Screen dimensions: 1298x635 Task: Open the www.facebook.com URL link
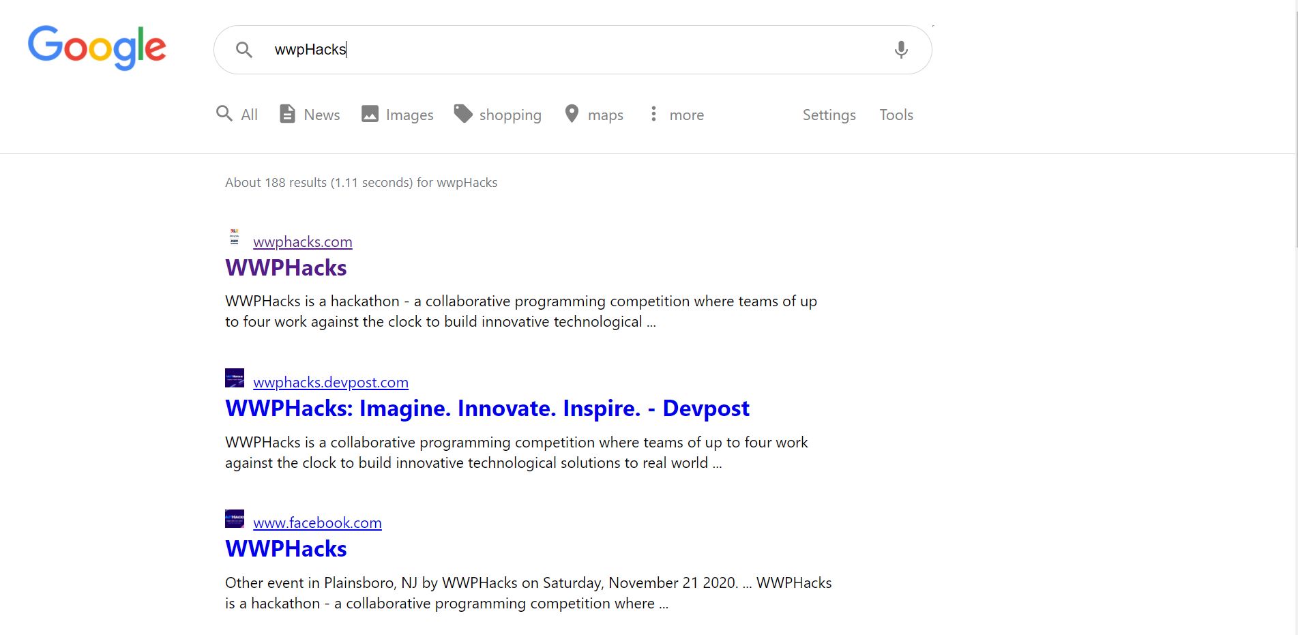click(317, 522)
